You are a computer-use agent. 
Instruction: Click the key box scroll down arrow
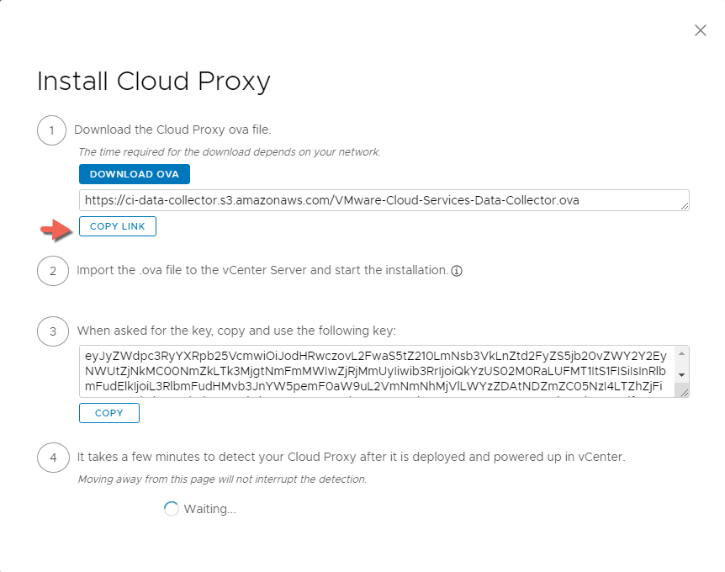click(x=682, y=374)
